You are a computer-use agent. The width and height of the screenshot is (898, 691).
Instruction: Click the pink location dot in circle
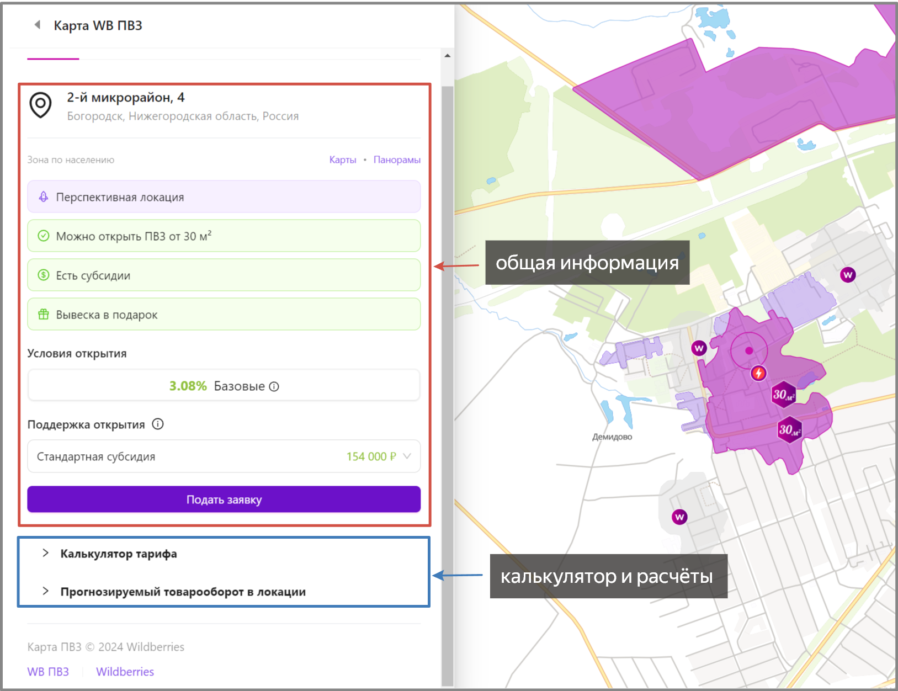point(749,350)
